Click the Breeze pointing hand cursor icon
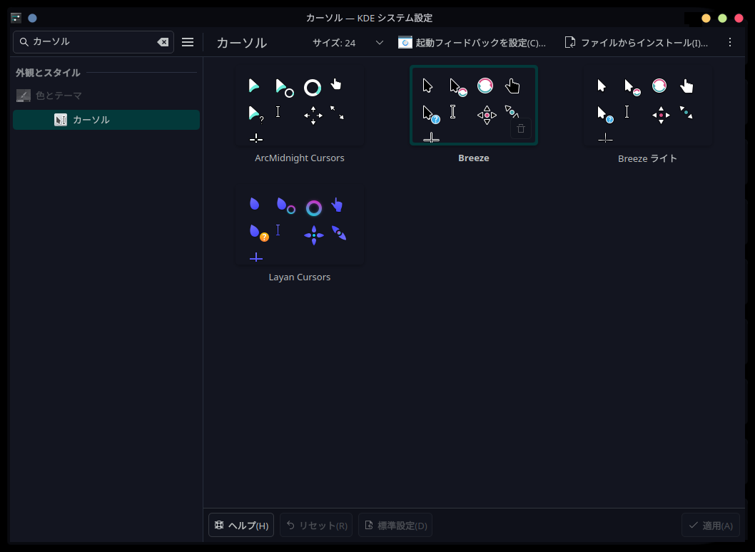 click(512, 86)
